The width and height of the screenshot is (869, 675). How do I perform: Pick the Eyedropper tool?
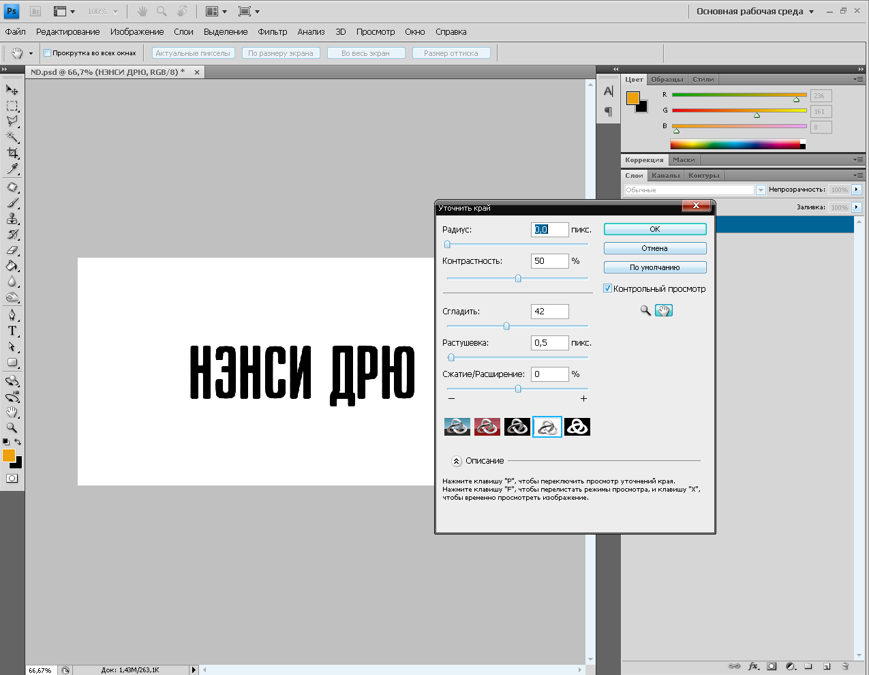(12, 169)
